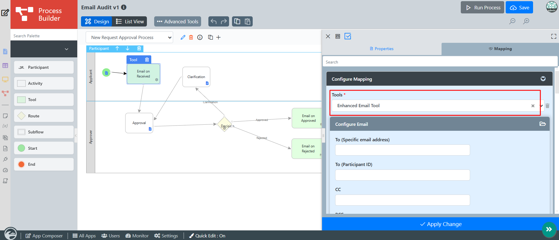Screen dimensions: 559x240
Task: Toggle the checkmark icon in panel header
Action: click(x=348, y=36)
